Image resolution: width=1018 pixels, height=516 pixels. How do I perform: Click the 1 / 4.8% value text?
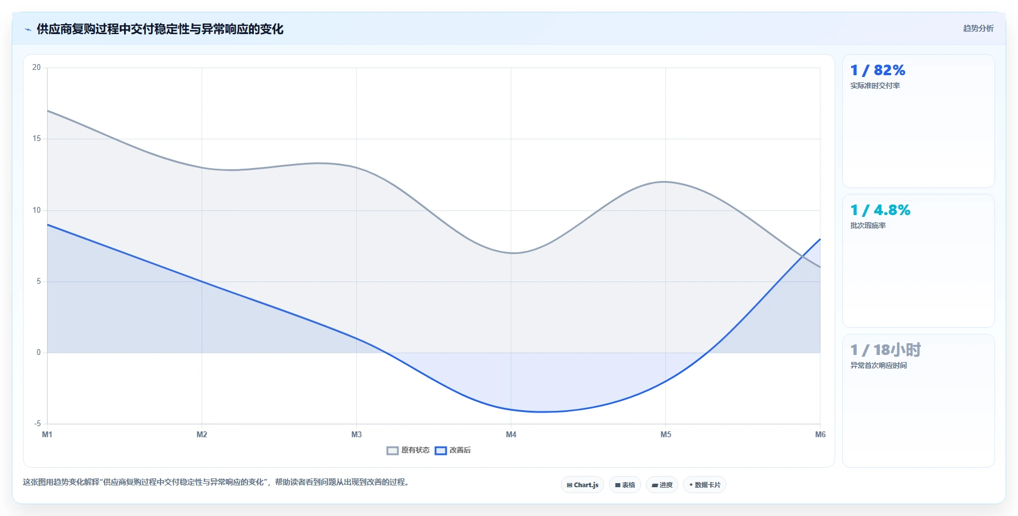pyautogui.click(x=880, y=210)
